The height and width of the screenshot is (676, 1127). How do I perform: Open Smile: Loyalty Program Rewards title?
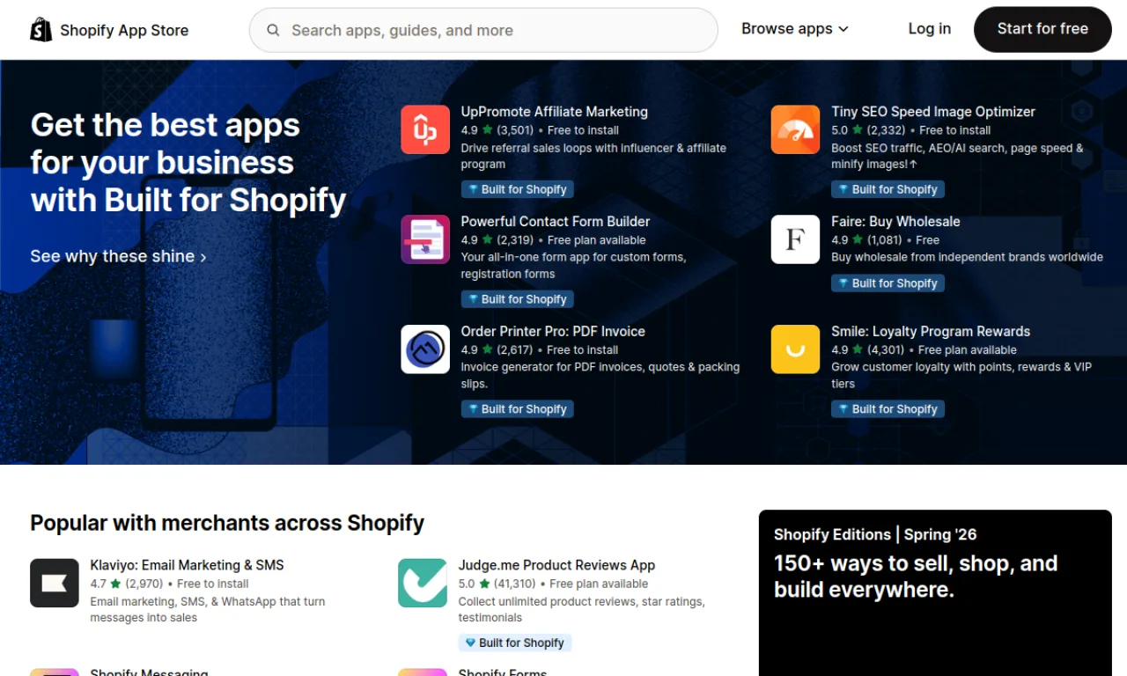931,332
